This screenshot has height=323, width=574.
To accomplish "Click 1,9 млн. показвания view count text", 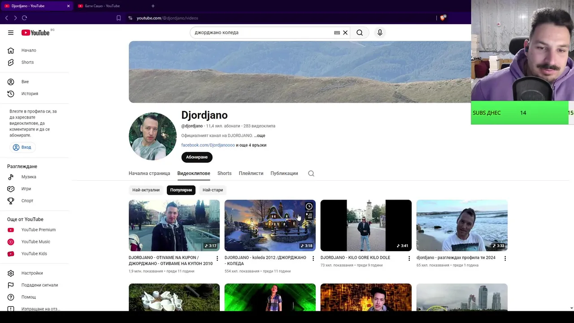I will tap(146, 271).
